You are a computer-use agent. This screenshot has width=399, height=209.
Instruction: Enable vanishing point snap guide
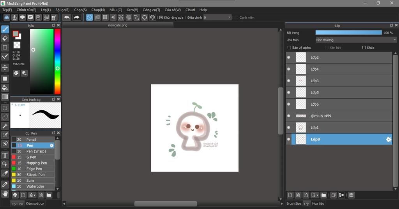(113, 17)
